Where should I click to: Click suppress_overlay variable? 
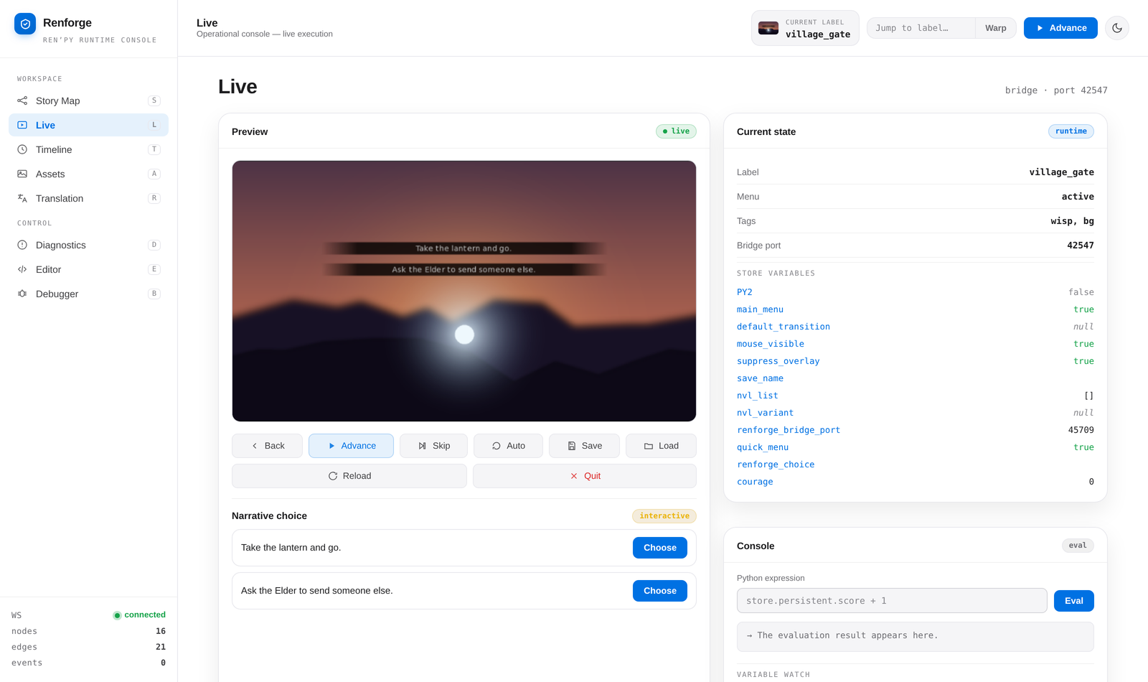[778, 361]
